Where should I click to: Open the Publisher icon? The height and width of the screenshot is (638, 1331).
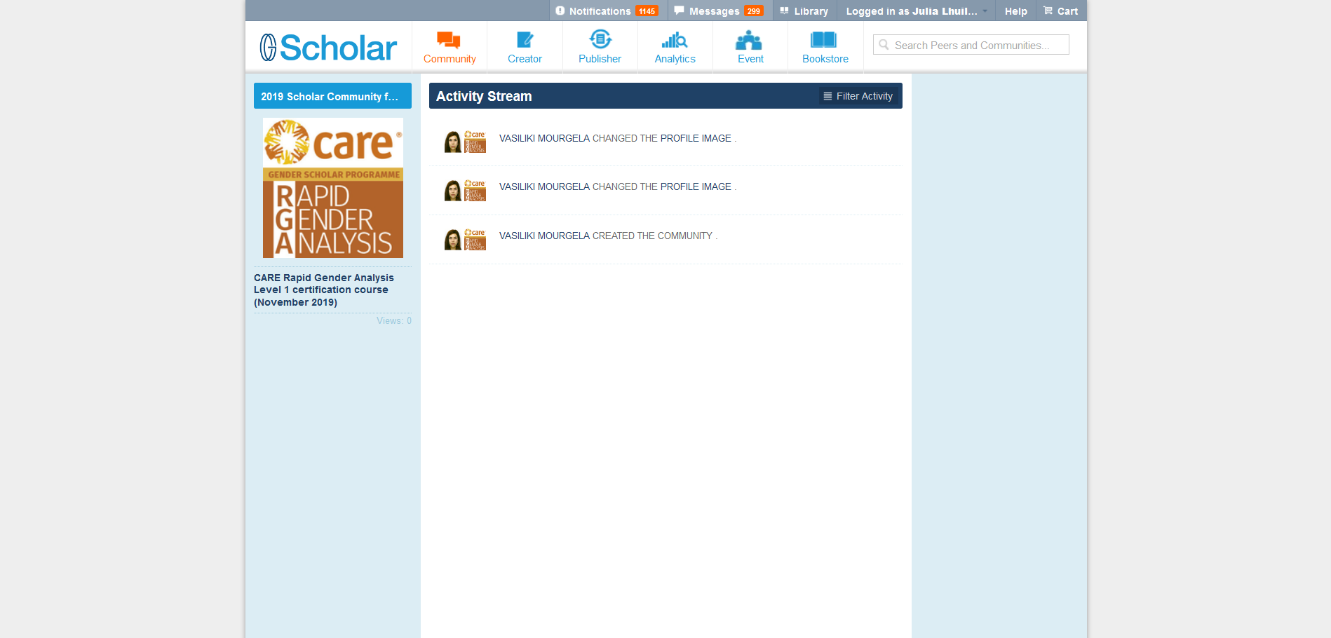pyautogui.click(x=600, y=40)
